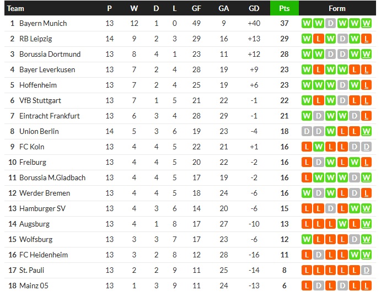Click St. Pauli's underlined draw form badge
381x296 pixels.
367,270
